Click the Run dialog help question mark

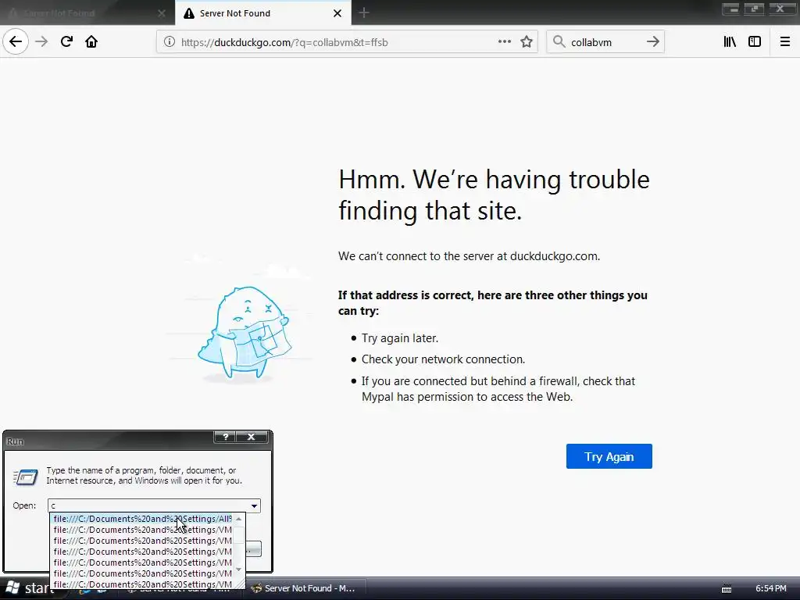(226, 437)
